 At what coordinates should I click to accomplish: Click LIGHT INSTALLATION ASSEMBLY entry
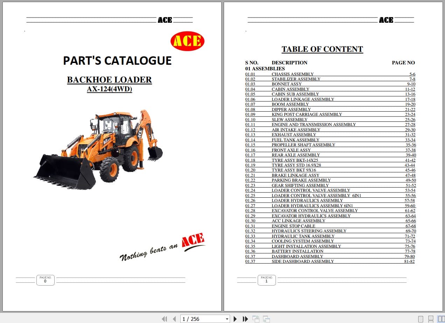[306, 246]
